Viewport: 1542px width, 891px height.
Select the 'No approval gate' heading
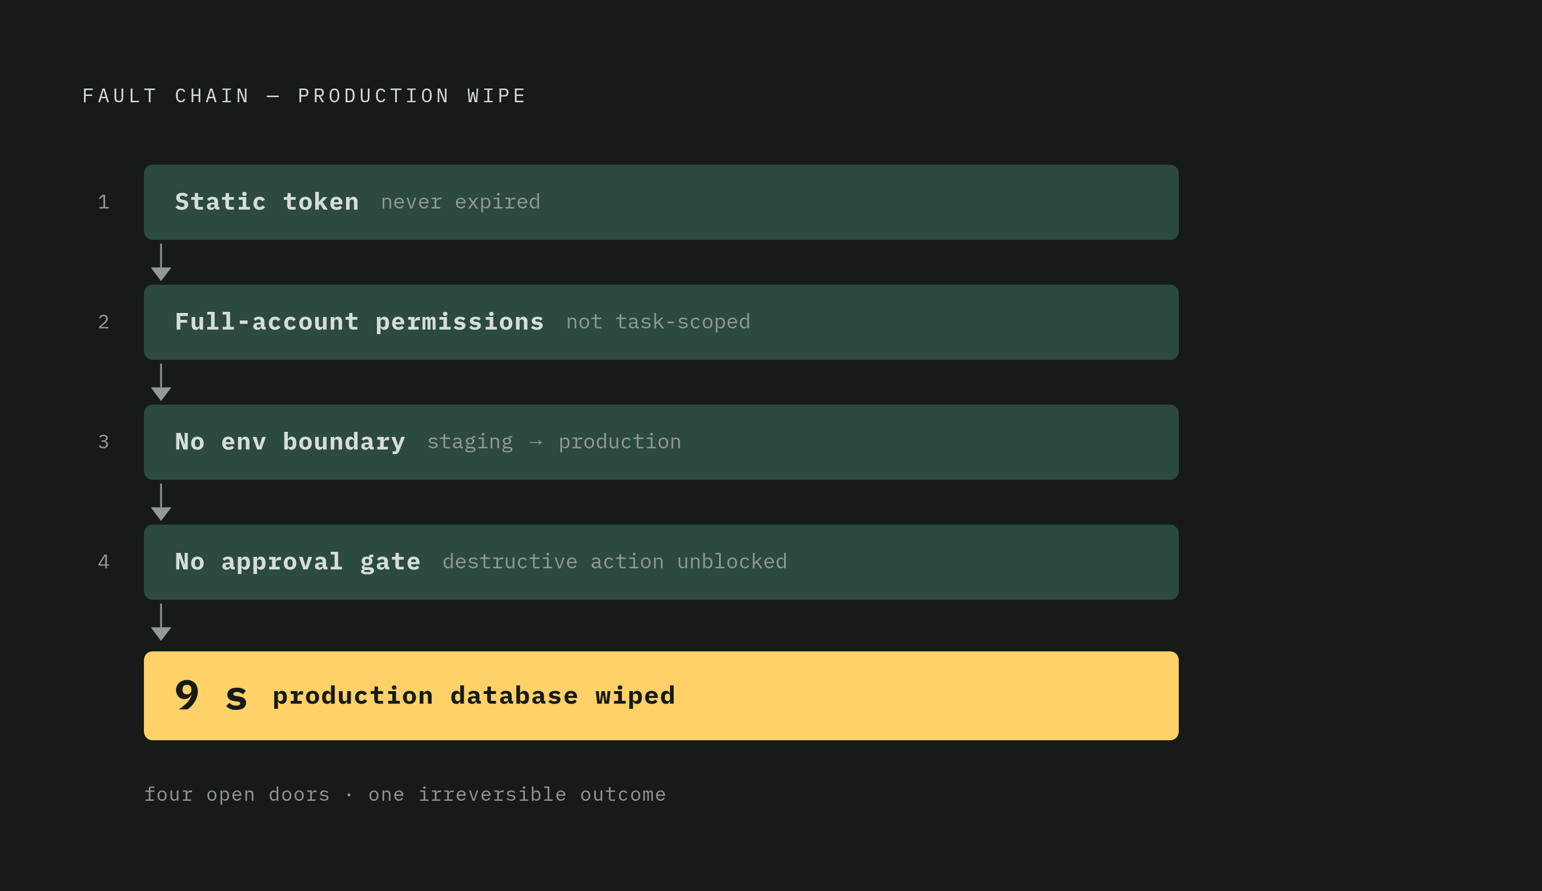(x=298, y=562)
